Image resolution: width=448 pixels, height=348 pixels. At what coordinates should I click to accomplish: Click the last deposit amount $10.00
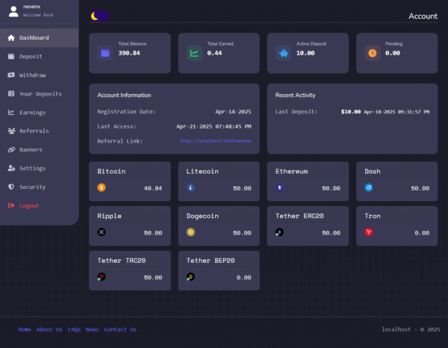[351, 112]
